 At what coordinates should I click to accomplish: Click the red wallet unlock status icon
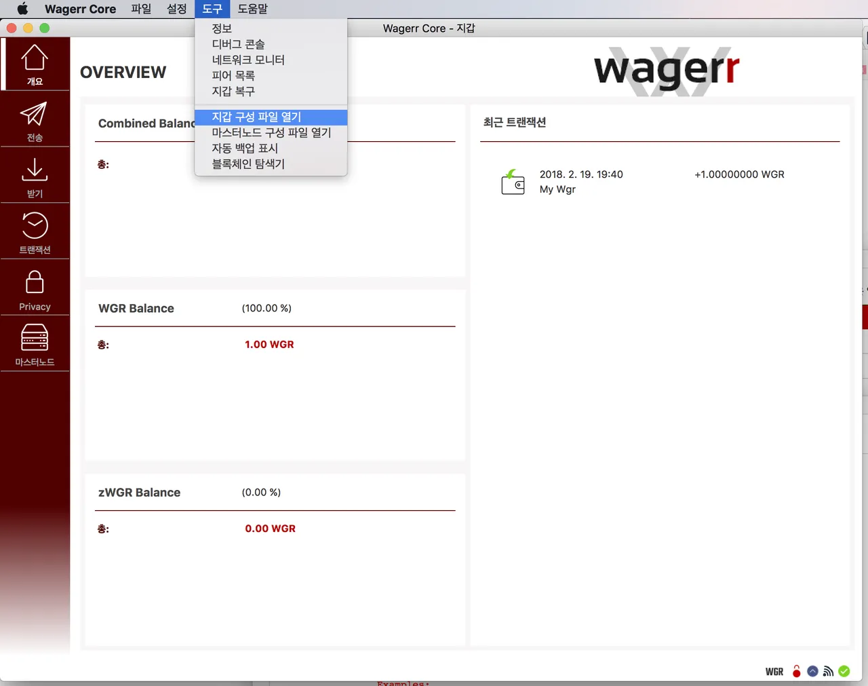[x=796, y=671]
